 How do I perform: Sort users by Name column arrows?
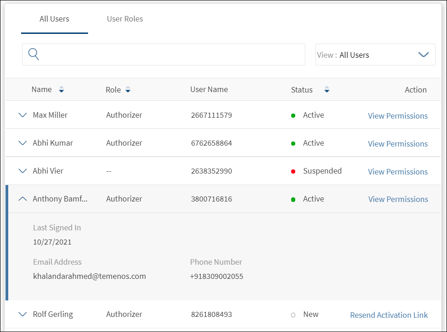click(61, 90)
